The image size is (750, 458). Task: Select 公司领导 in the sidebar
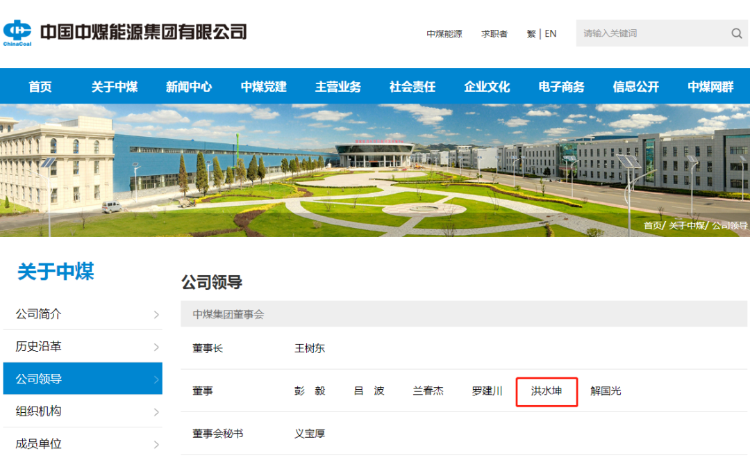(83, 379)
